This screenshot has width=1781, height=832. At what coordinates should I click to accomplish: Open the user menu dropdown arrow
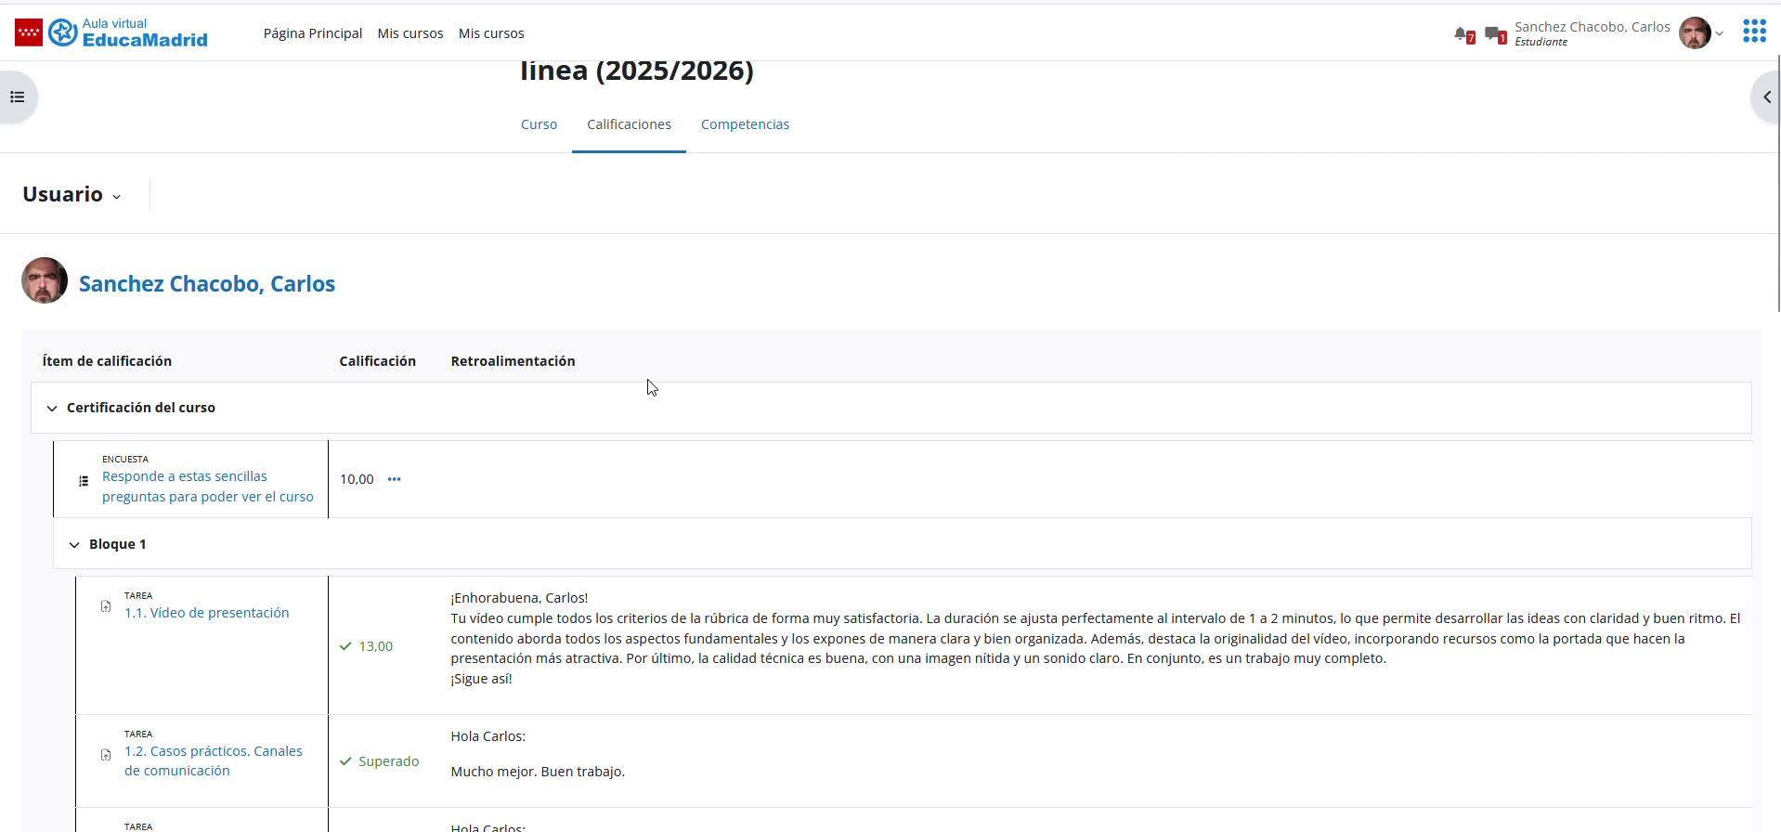click(1720, 33)
